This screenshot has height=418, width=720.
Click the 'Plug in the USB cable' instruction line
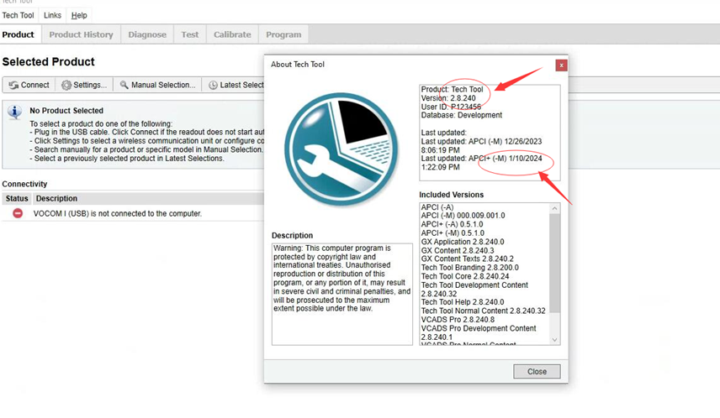147,132
